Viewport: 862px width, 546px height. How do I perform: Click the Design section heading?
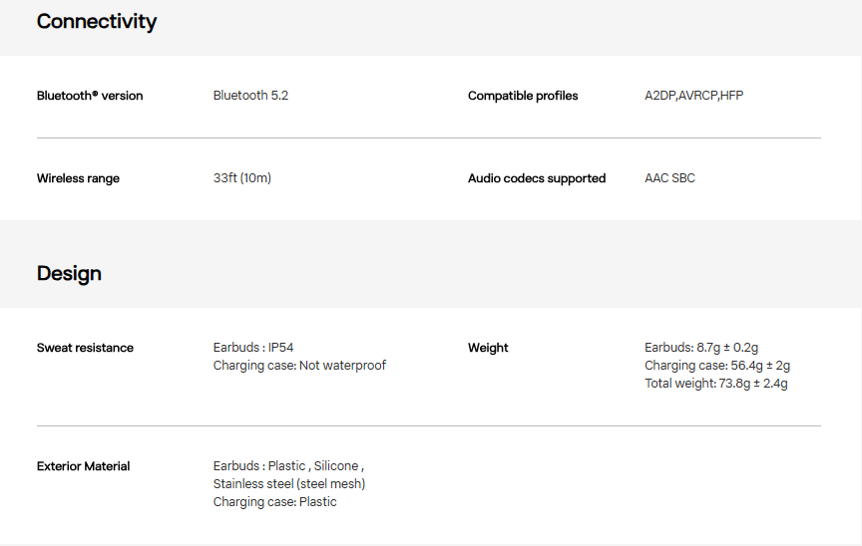coord(69,273)
